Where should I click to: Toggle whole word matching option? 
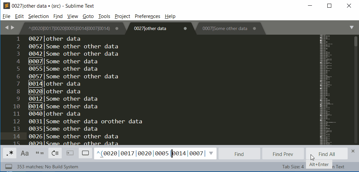tap(40, 153)
